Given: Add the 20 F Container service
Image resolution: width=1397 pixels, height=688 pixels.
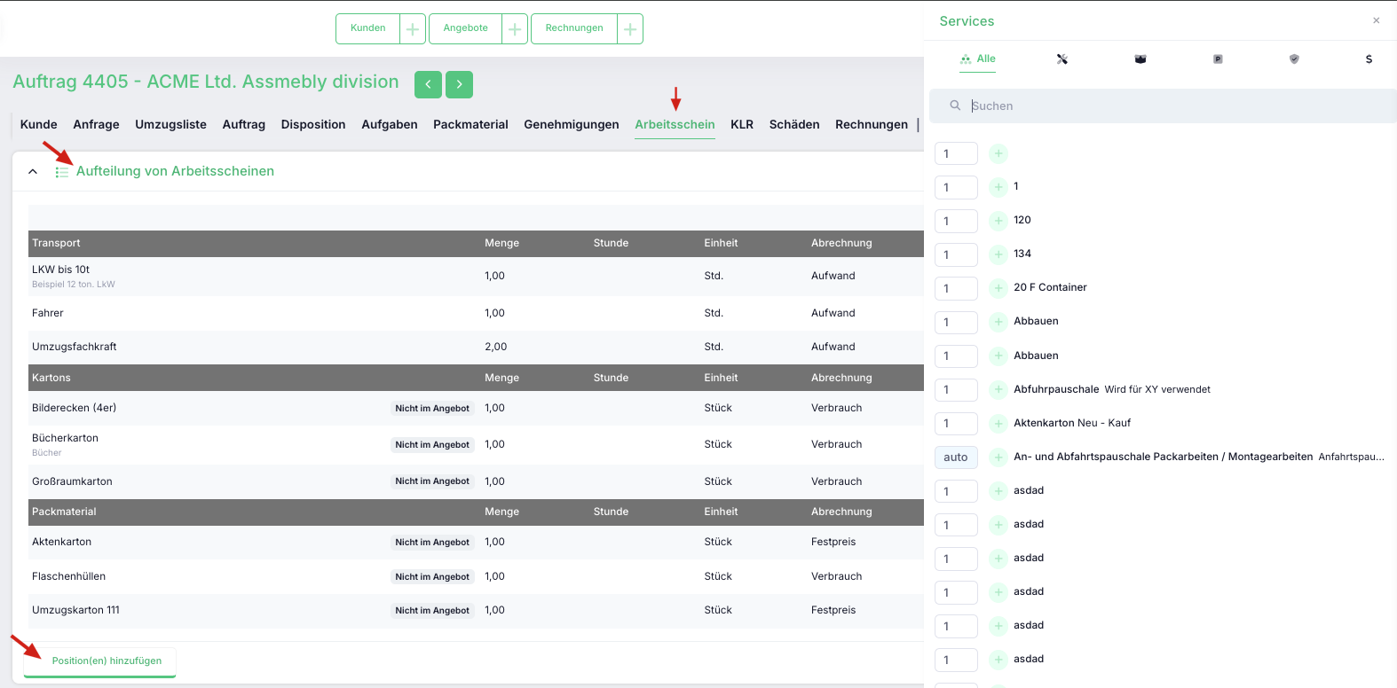Looking at the screenshot, I should (x=998, y=288).
